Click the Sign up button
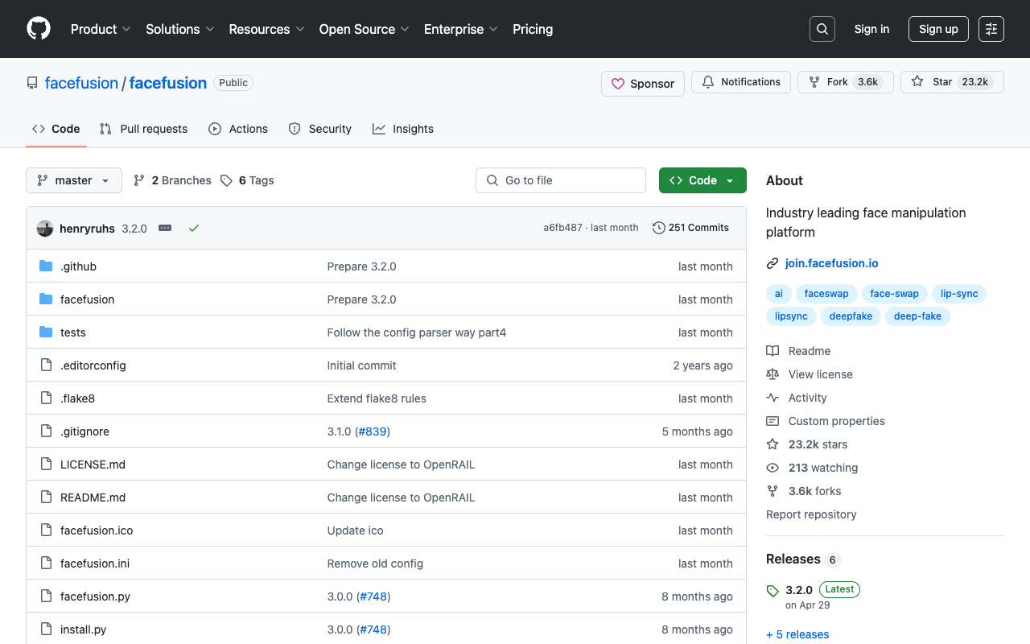The height and width of the screenshot is (644, 1030). 938,29
